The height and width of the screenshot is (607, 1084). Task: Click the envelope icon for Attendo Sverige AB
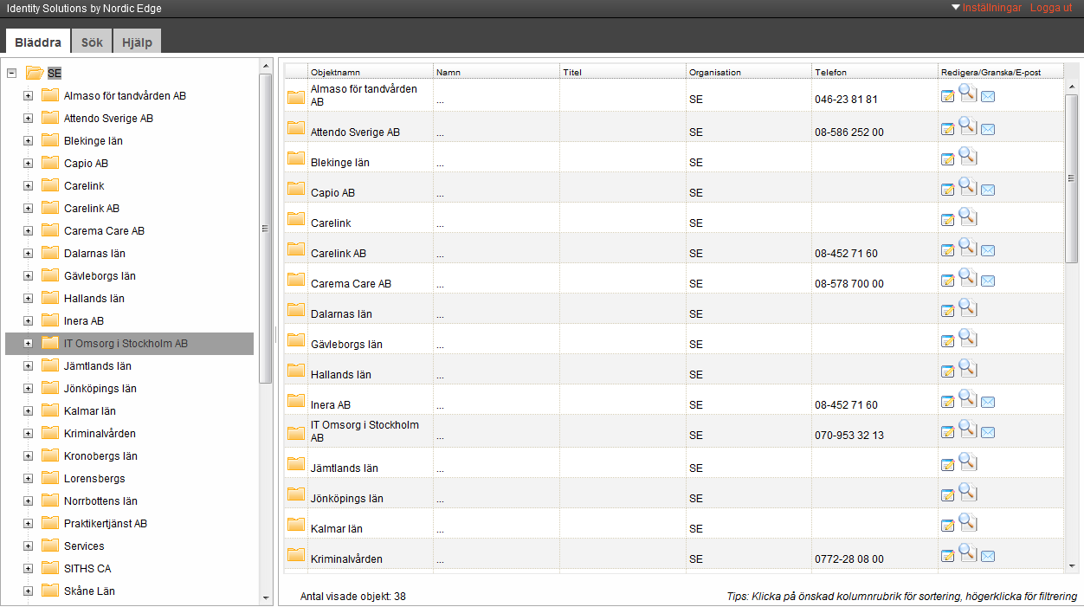point(988,130)
